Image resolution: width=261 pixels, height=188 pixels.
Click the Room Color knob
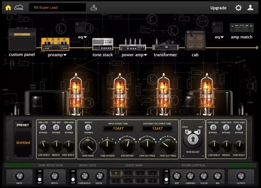coord(204,176)
